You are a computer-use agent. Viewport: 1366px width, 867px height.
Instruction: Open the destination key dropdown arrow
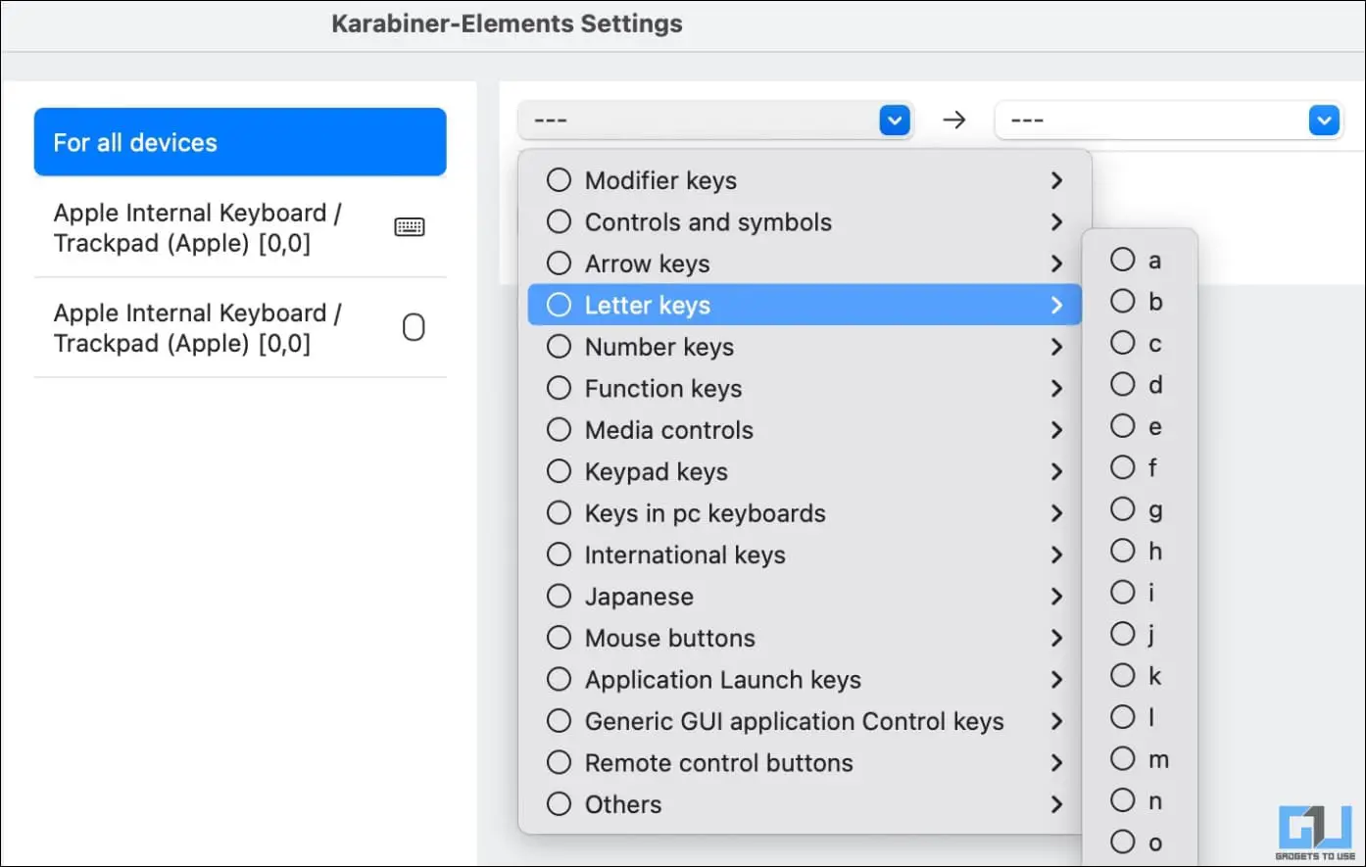pos(1324,120)
